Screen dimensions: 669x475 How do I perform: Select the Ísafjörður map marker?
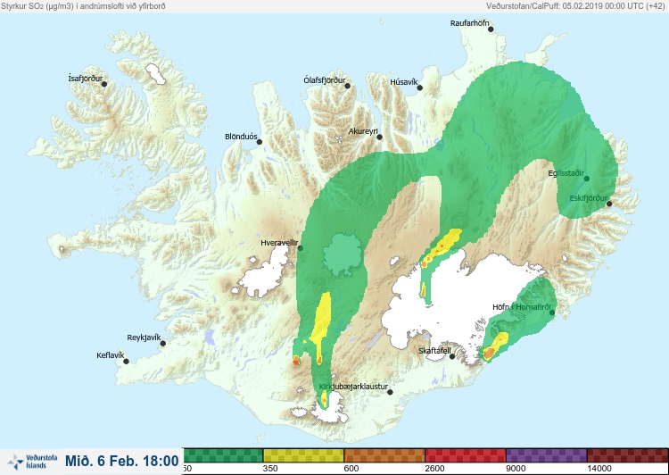pos(104,84)
